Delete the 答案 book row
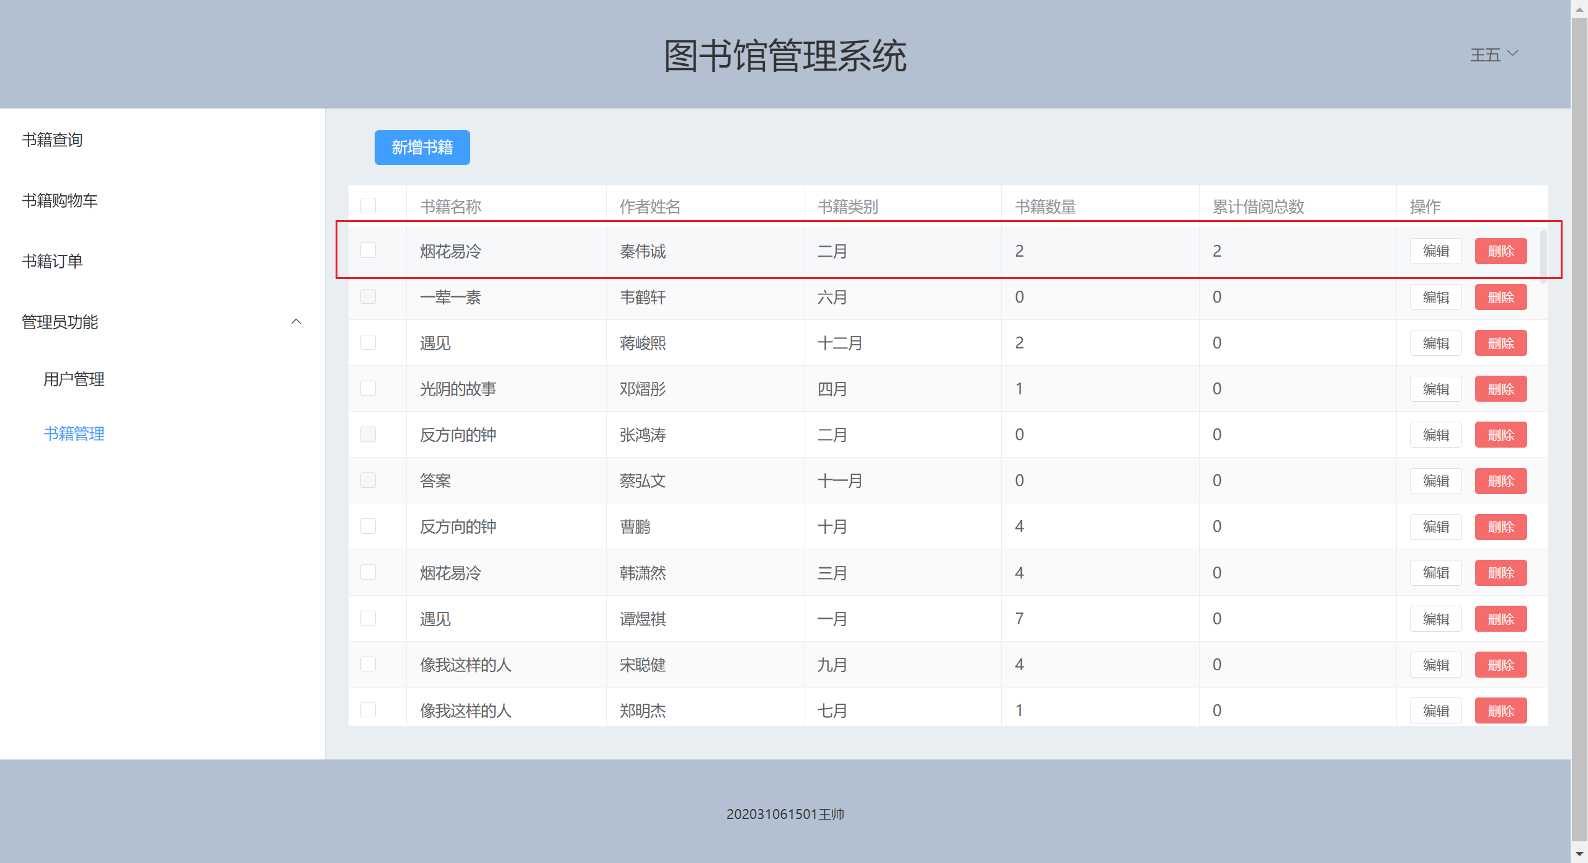Viewport: 1588px width, 863px height. point(1501,480)
